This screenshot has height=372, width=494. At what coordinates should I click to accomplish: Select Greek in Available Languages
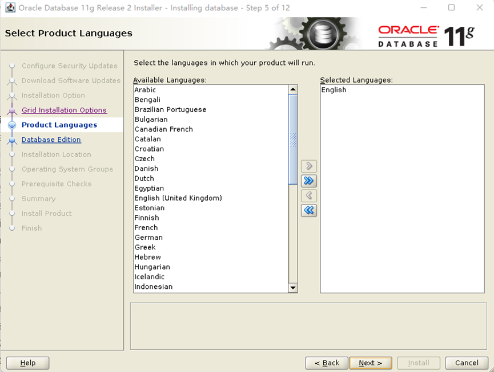(211, 247)
